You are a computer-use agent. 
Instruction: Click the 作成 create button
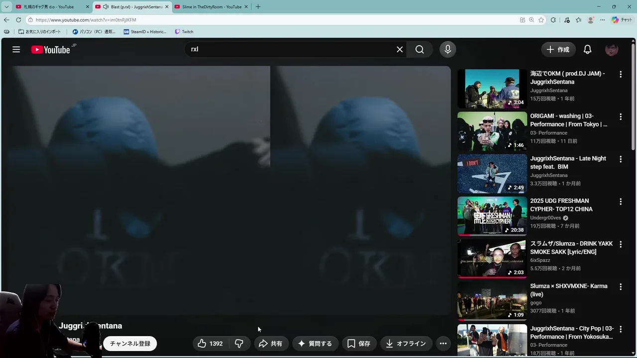click(558, 49)
